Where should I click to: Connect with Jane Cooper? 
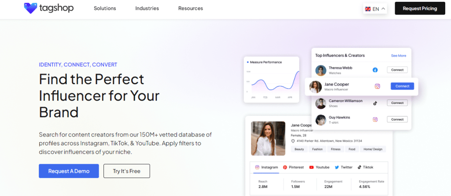pyautogui.click(x=402, y=86)
